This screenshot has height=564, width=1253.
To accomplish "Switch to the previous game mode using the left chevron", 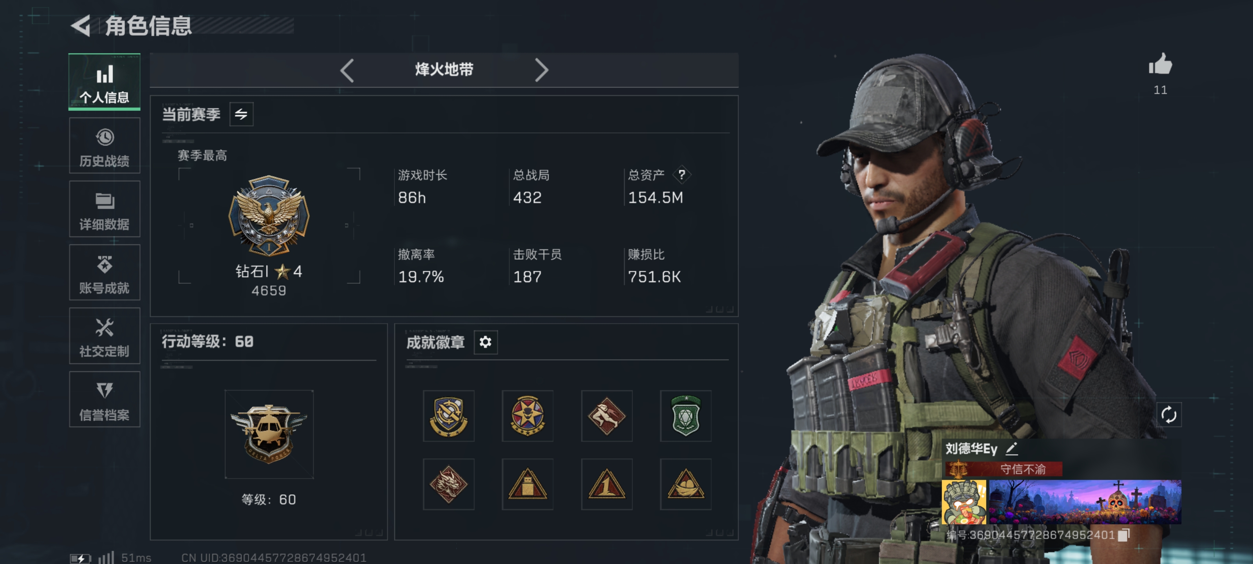I will tap(347, 70).
